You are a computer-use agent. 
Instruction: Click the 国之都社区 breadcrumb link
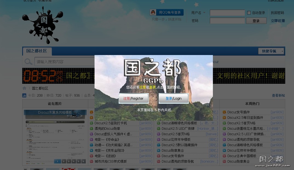click(x=40, y=88)
